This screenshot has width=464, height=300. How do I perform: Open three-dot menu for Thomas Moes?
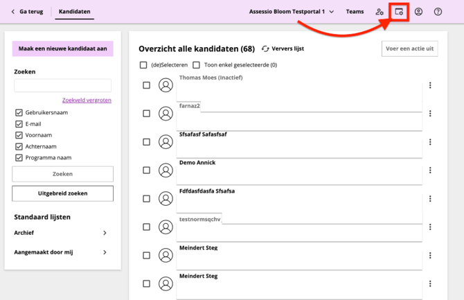pyautogui.click(x=430, y=85)
